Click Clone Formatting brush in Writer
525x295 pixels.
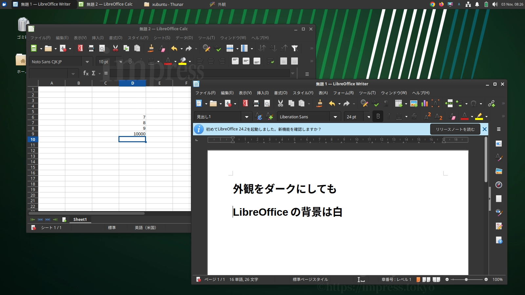tap(320, 104)
